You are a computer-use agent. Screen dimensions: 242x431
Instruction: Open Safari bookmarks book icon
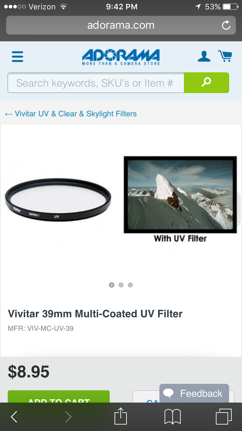pos(173,417)
